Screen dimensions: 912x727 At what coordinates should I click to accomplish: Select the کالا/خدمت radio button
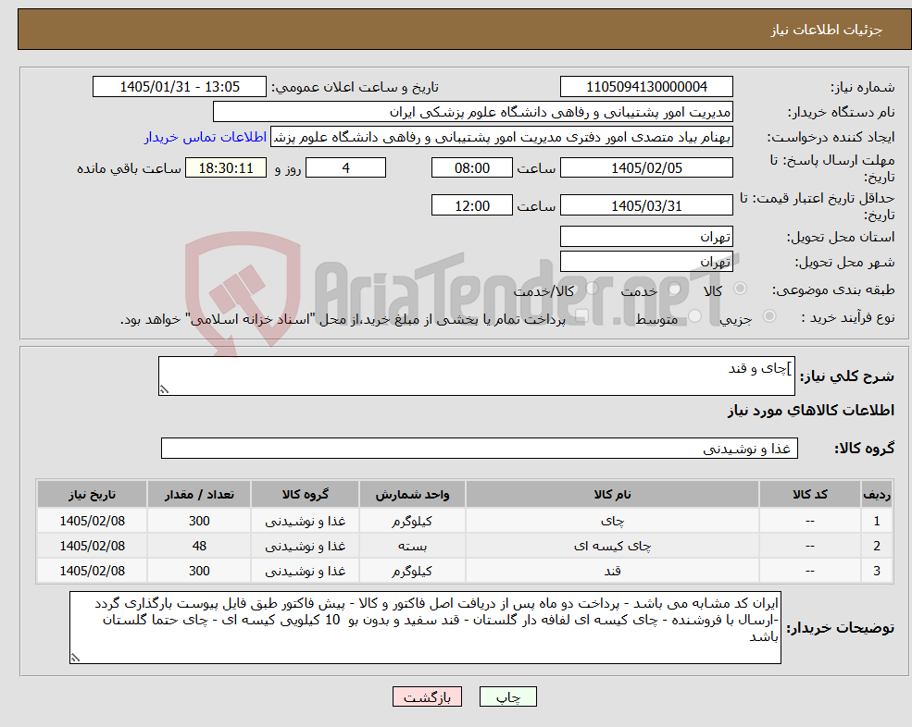point(592,289)
